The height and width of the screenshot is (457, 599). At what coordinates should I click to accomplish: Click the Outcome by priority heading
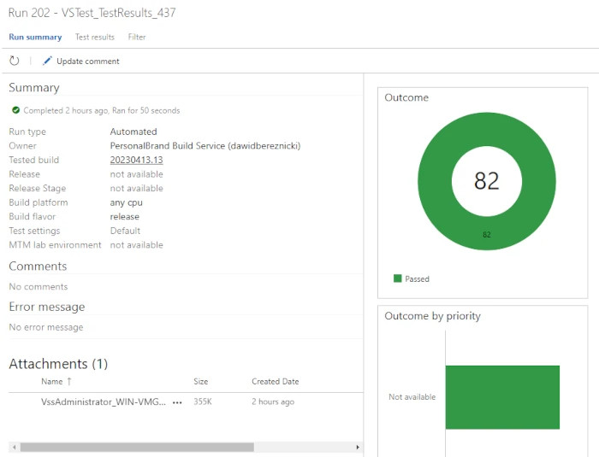tap(432, 316)
